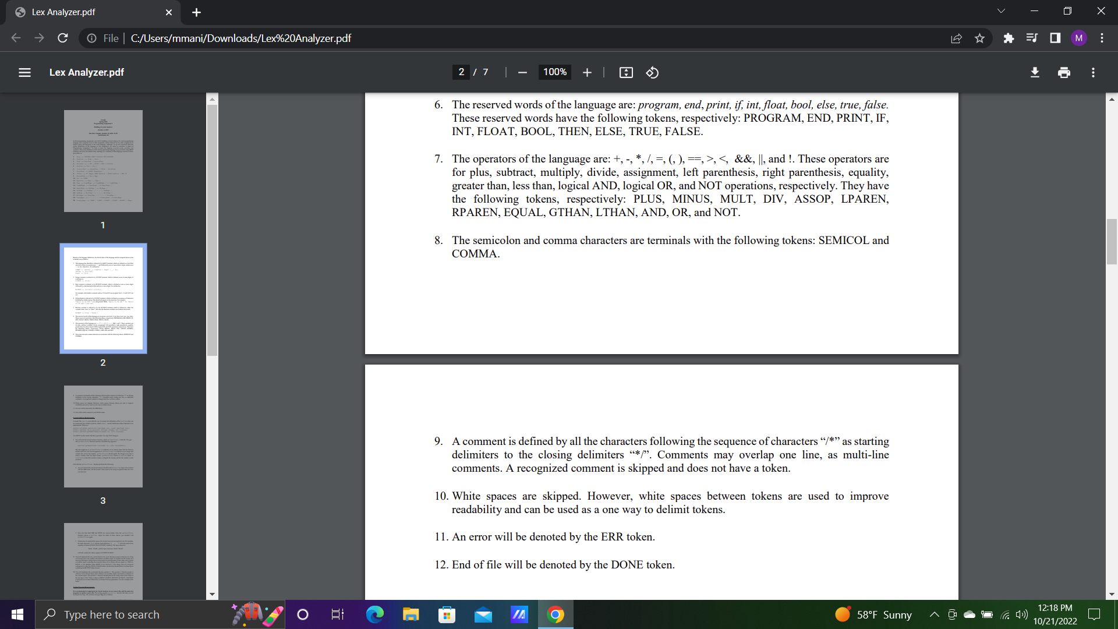The height and width of the screenshot is (629, 1118).
Task: Open the Chrome extensions puzzle icon
Action: click(1009, 38)
